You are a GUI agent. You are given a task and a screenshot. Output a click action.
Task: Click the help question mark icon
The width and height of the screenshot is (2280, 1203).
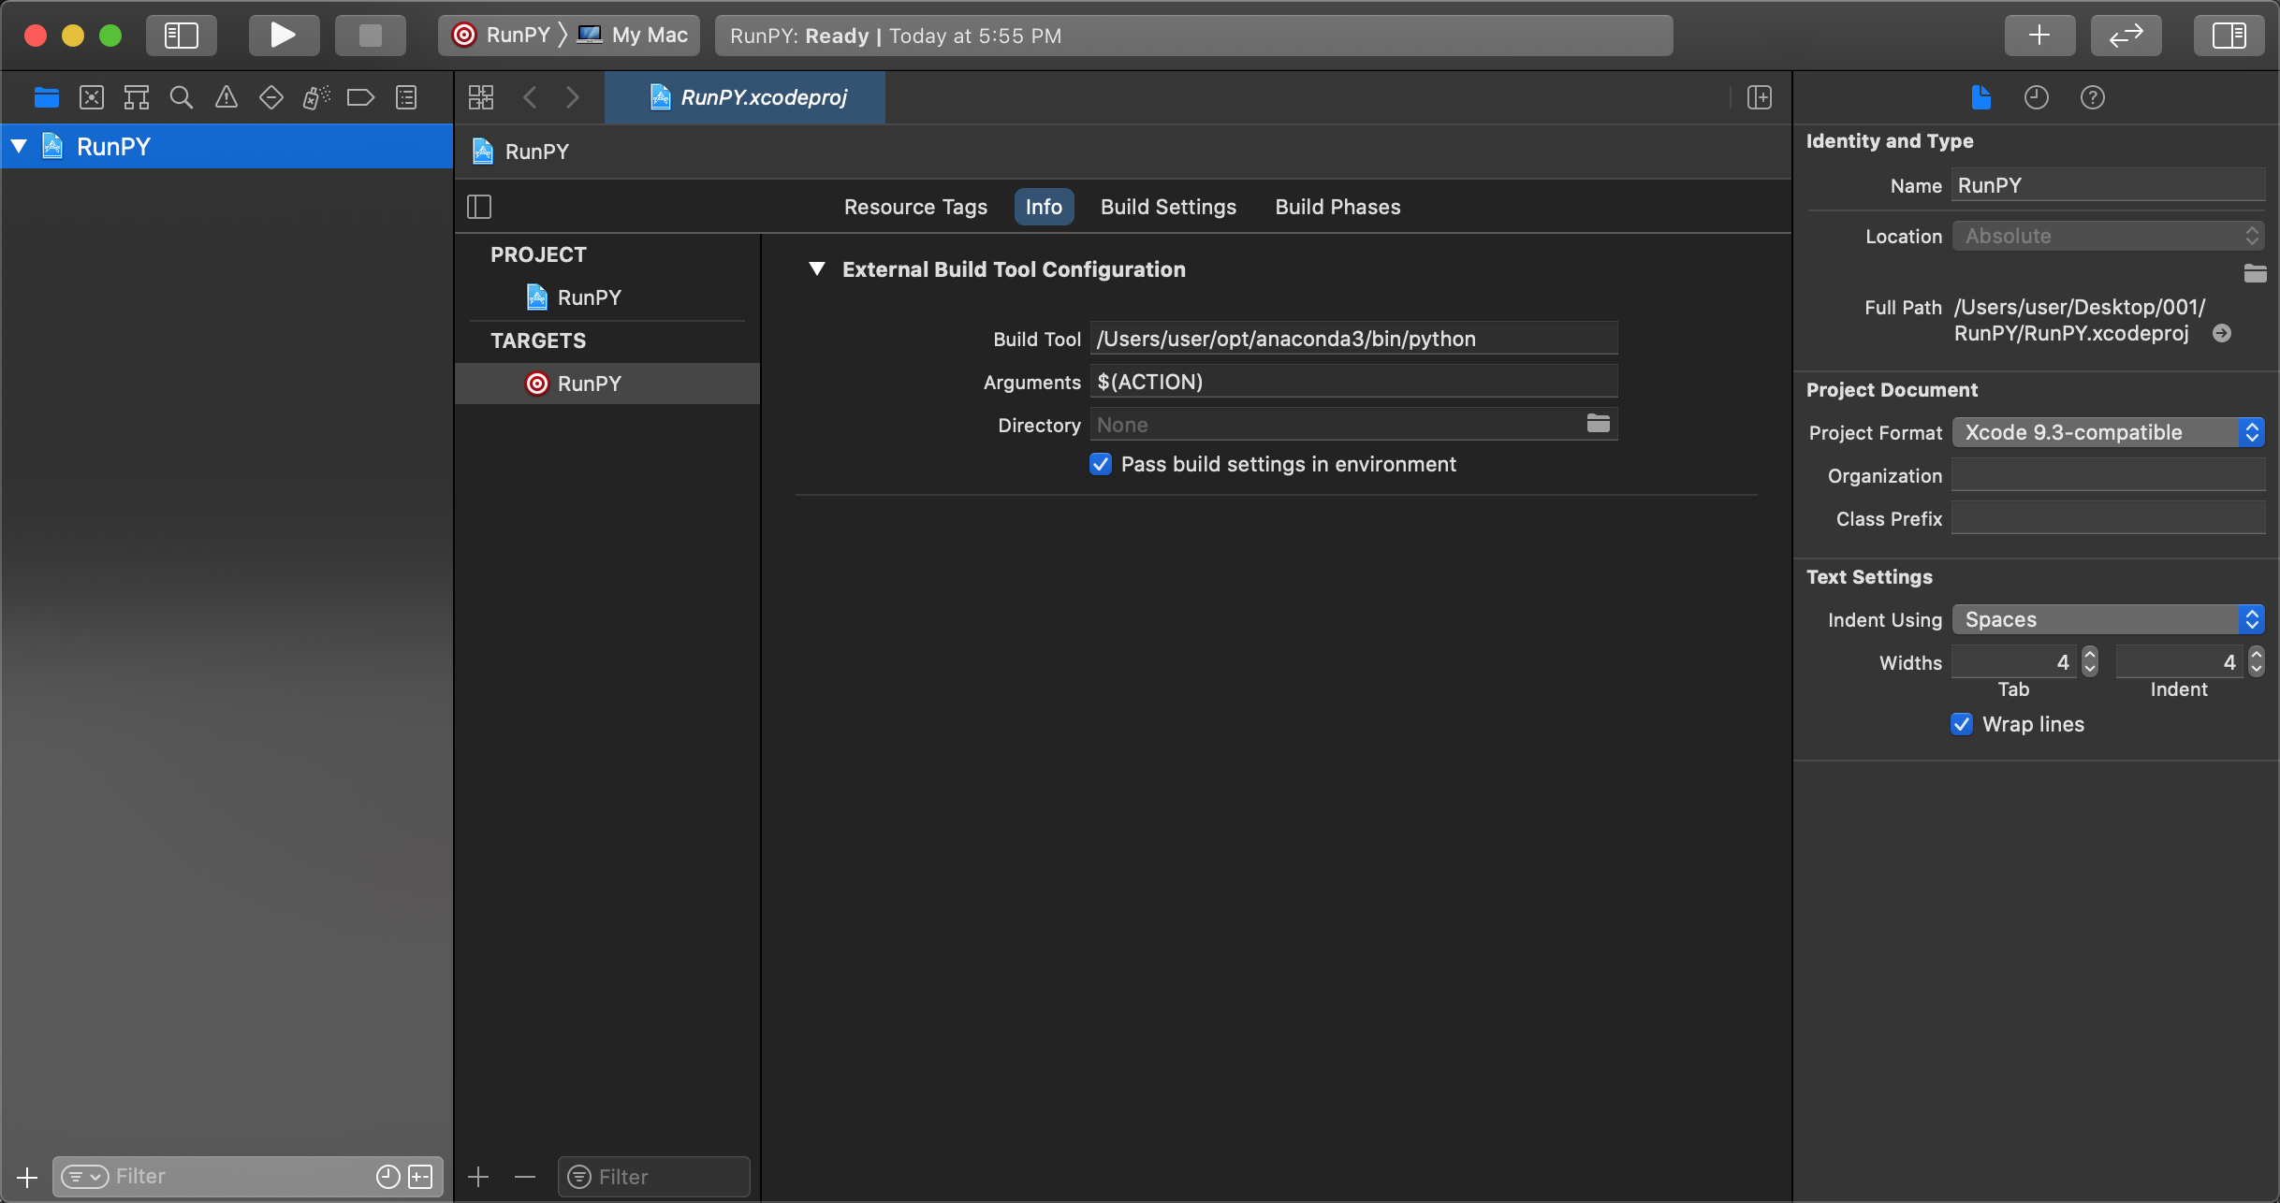click(2093, 96)
